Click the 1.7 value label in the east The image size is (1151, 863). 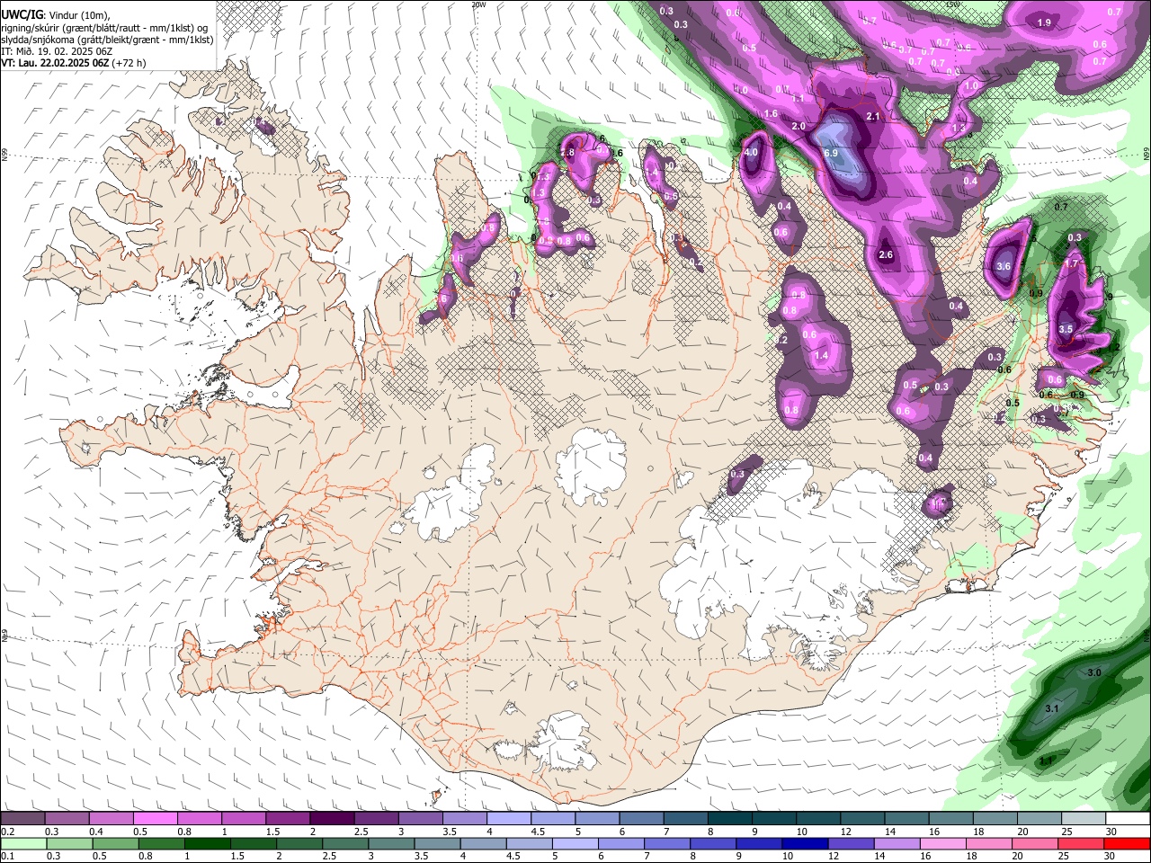point(1071,264)
